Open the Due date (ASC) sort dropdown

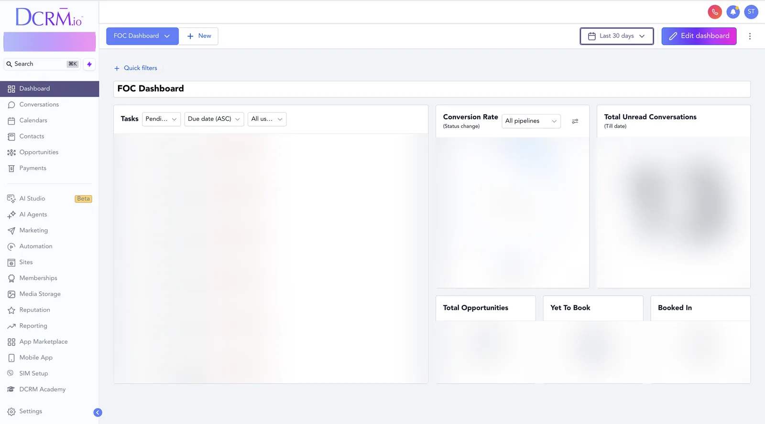214,119
